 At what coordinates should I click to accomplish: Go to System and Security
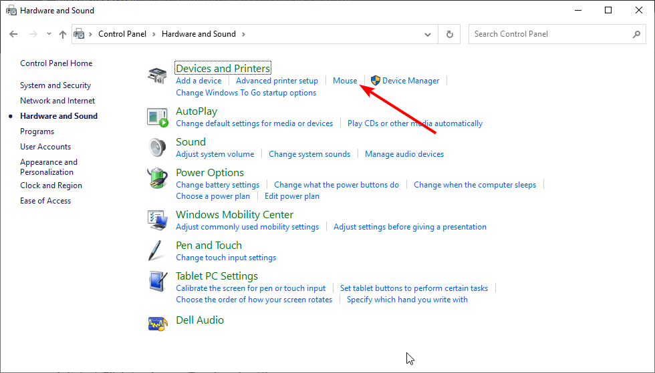coord(55,85)
